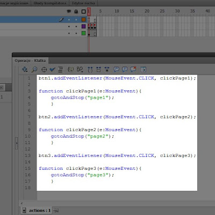Check syntax with the blue checkmark icon
Image resolution: width=215 pixels, height=215 pixels.
[x=52, y=69]
